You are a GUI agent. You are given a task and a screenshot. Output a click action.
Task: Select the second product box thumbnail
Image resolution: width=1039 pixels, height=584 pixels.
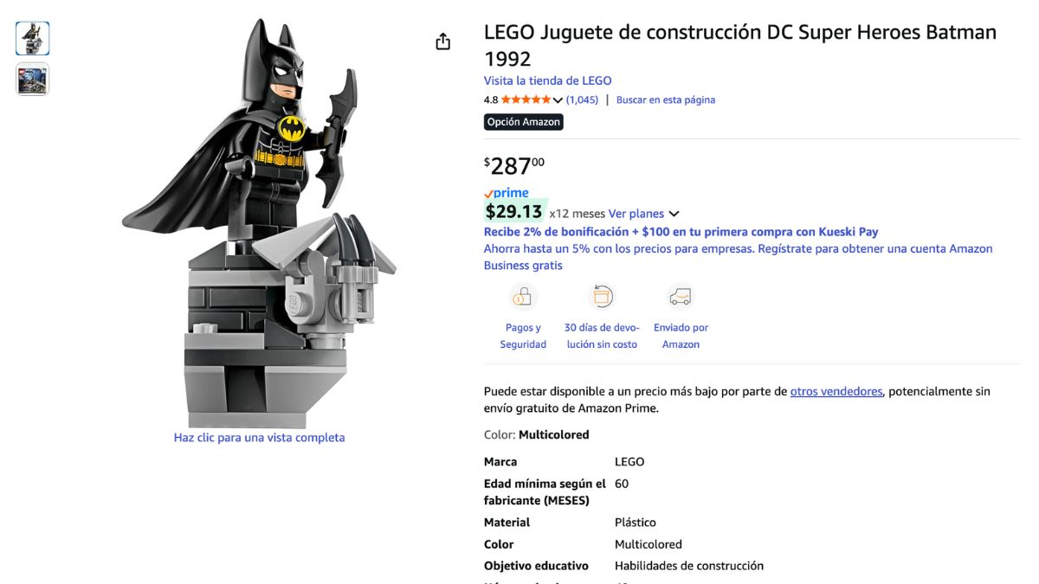33,79
